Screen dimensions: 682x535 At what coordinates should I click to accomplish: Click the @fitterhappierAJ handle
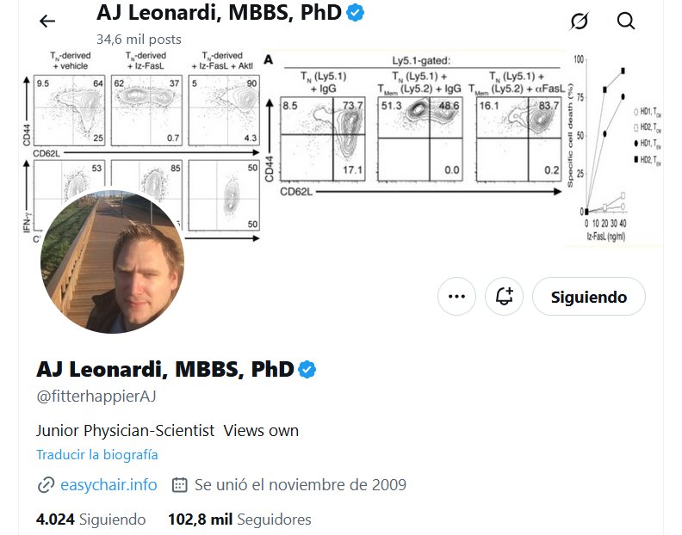pyautogui.click(x=96, y=397)
